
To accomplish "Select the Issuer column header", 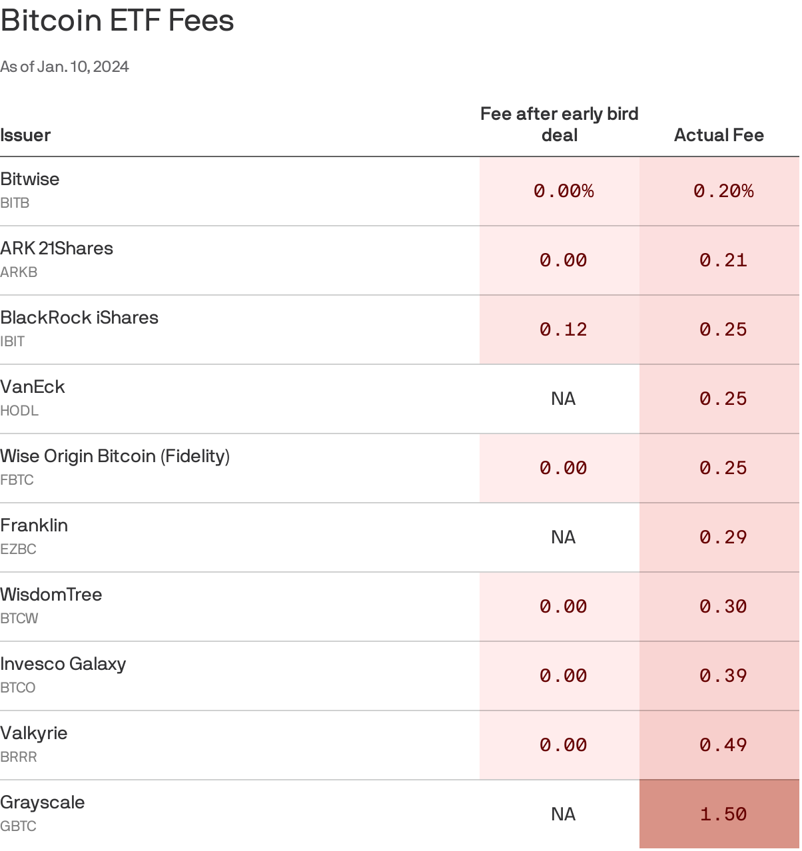I will click(x=25, y=135).
